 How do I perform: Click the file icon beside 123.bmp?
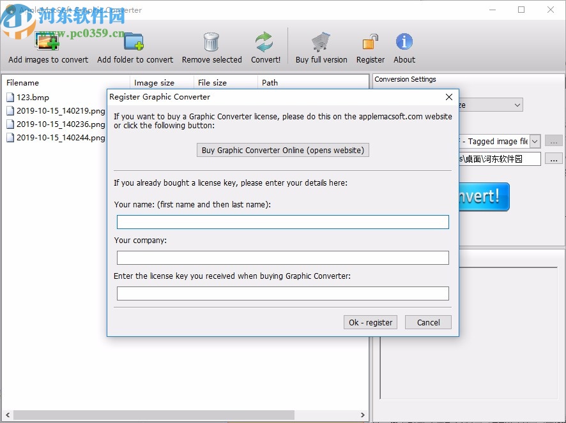click(x=10, y=97)
